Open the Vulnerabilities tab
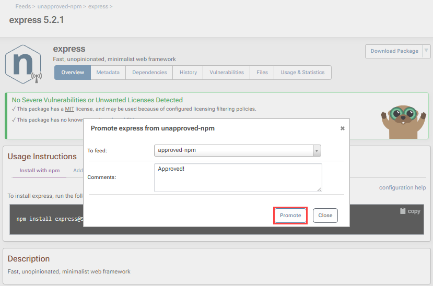This screenshot has width=433, height=286. coord(227,73)
